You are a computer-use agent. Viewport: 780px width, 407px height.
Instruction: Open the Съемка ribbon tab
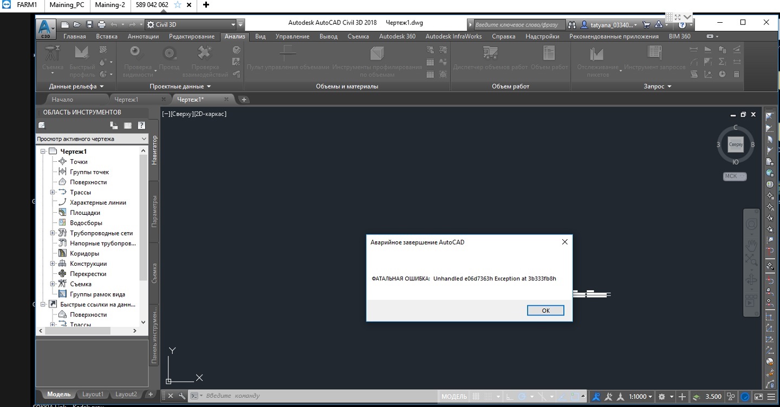[x=358, y=36]
